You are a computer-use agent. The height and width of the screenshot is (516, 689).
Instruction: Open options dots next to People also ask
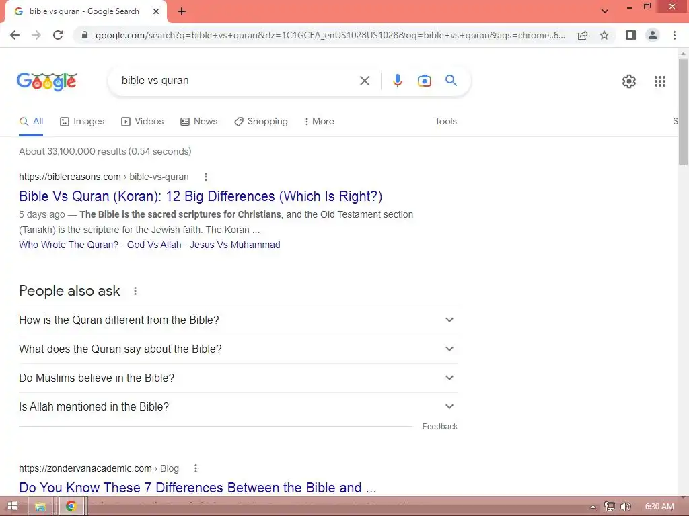click(x=135, y=291)
